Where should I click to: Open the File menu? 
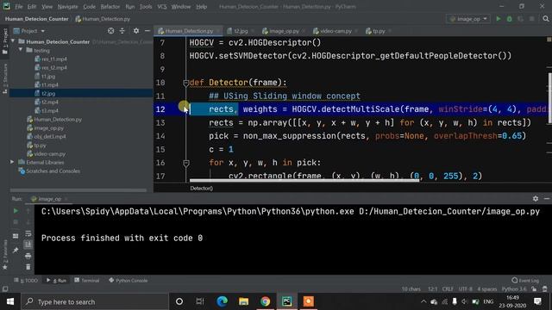tap(19, 7)
